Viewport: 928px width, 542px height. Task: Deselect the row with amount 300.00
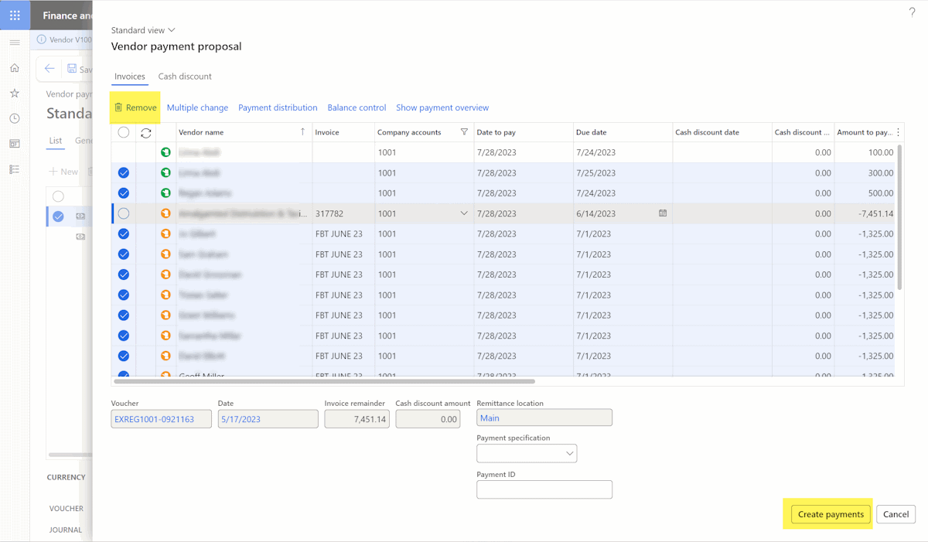124,172
